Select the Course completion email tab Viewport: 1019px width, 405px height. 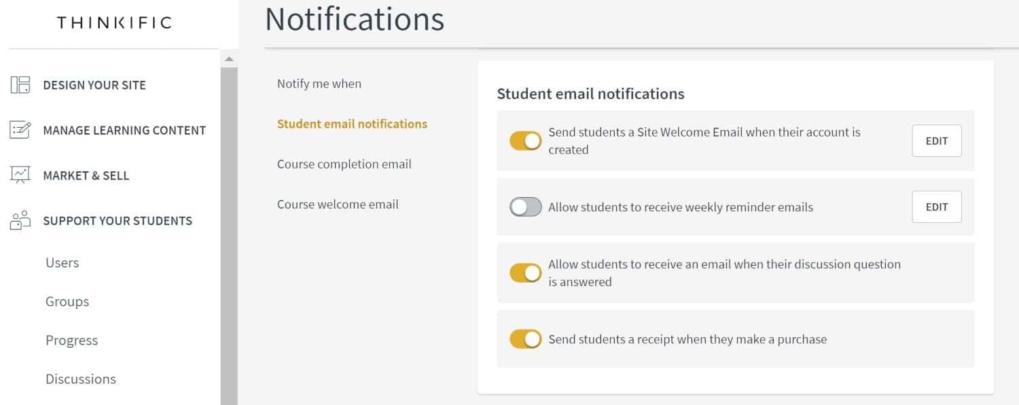click(x=344, y=164)
